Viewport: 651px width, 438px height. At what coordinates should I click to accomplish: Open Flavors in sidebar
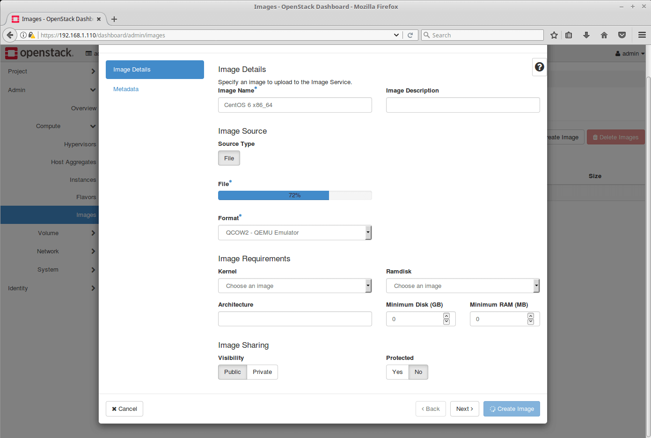tap(86, 197)
